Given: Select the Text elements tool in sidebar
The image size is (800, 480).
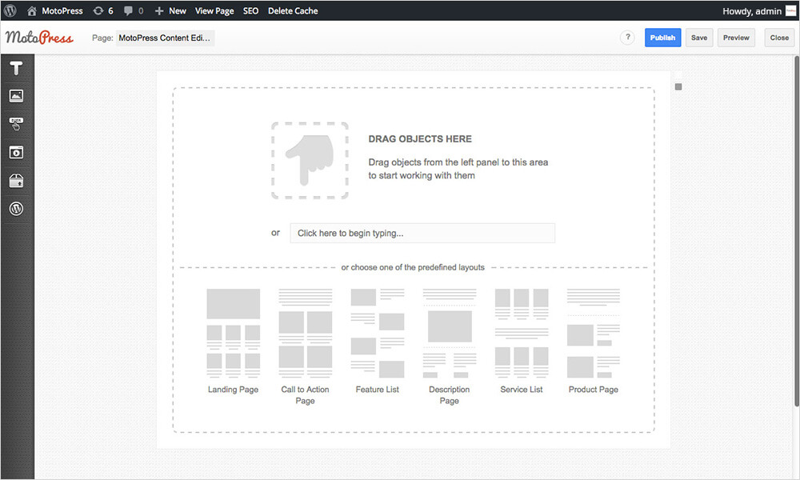Looking at the screenshot, I should point(16,69).
